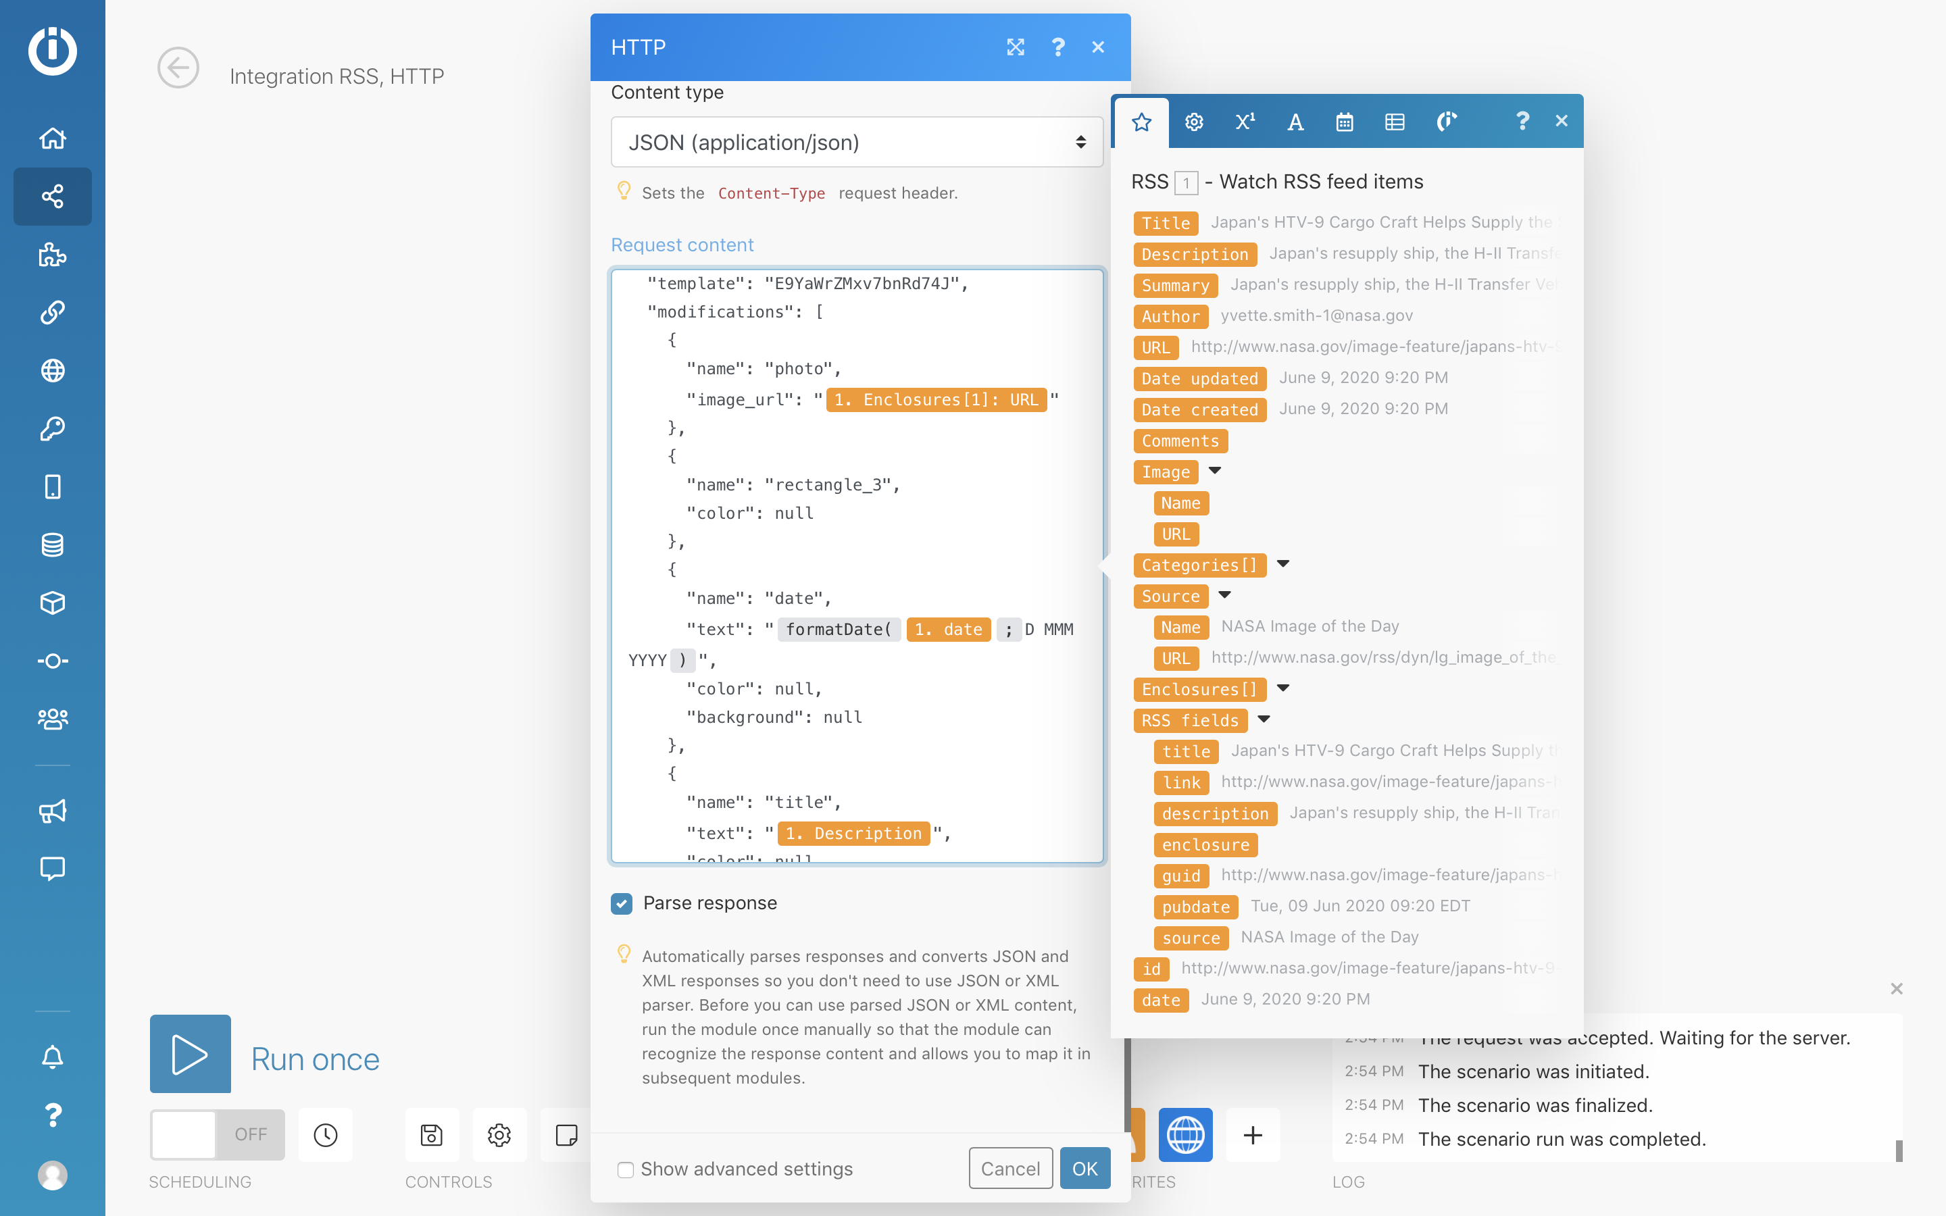Screen dimensions: 1946x1216
Task: Close the log panel with X
Action: pos(1897,988)
